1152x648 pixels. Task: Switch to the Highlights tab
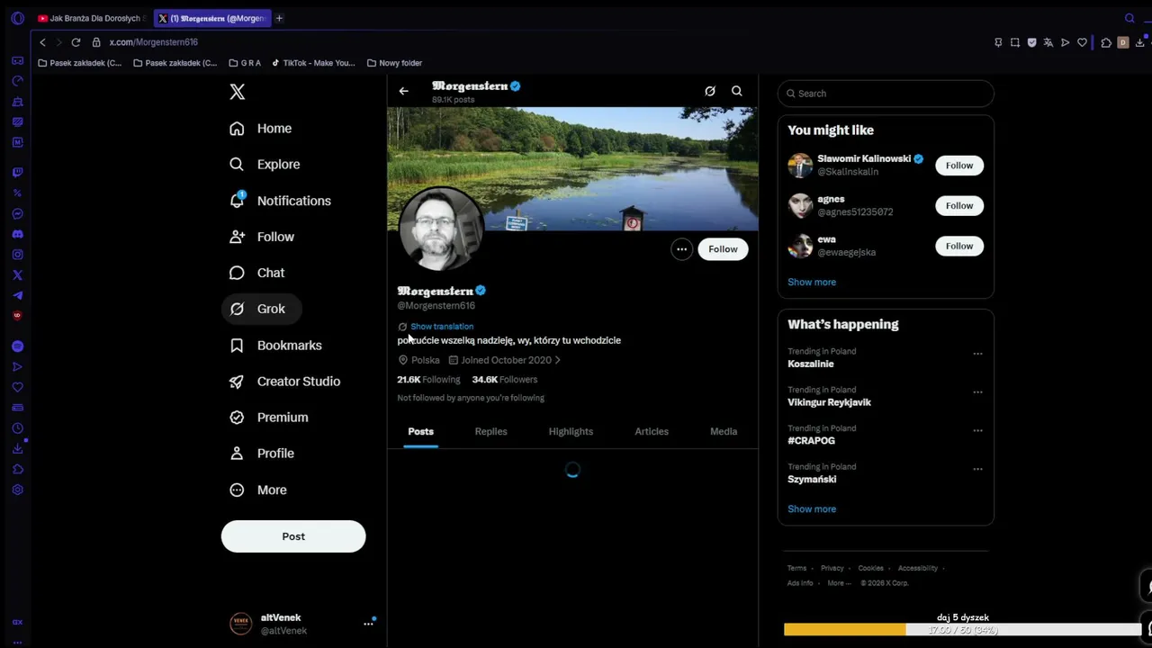(x=571, y=431)
